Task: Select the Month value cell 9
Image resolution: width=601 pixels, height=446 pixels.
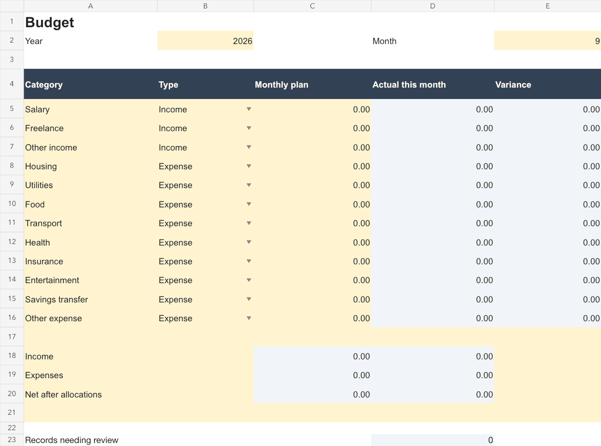Action: 548,41
